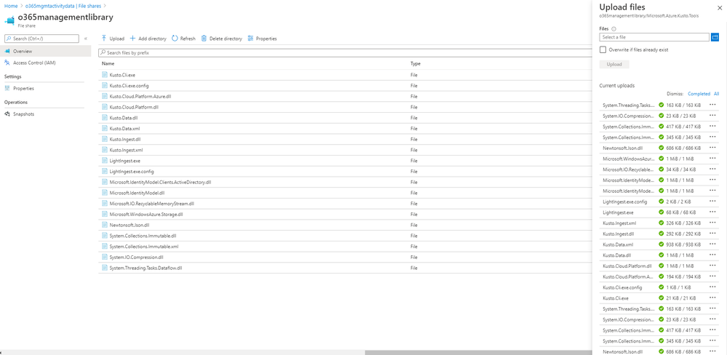Open ellipsis menu for Kusto.Data.xml upload
727x355 pixels.
coord(712,244)
